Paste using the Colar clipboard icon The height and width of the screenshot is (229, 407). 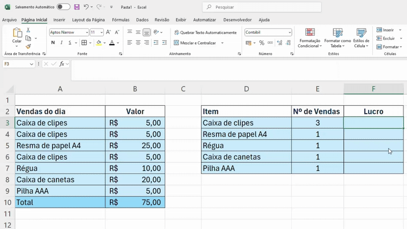[17, 33]
